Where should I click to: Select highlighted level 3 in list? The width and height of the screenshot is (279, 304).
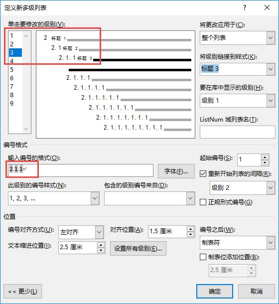pos(15,52)
